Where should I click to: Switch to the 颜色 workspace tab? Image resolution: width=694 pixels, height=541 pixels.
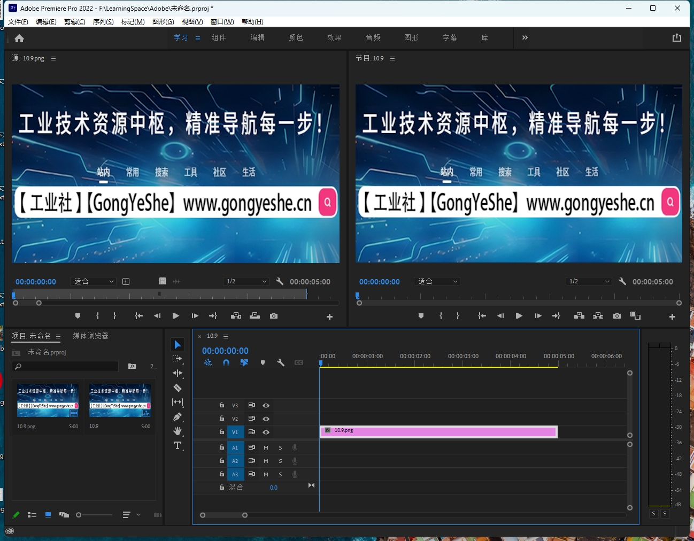[296, 37]
